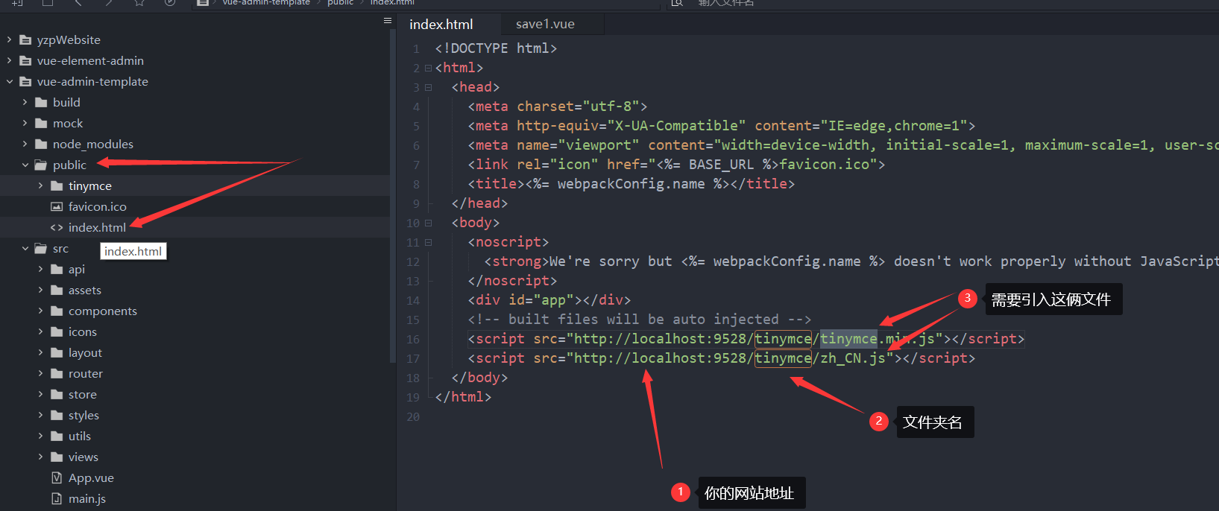Expand the router folder chevron
Image resolution: width=1219 pixels, height=511 pixels.
(x=40, y=373)
